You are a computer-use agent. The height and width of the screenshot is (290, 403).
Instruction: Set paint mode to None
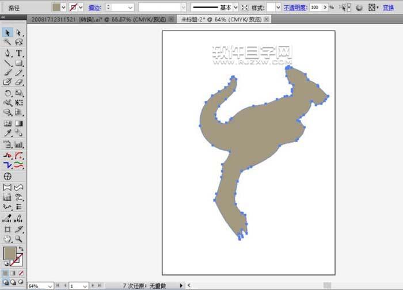click(21, 273)
